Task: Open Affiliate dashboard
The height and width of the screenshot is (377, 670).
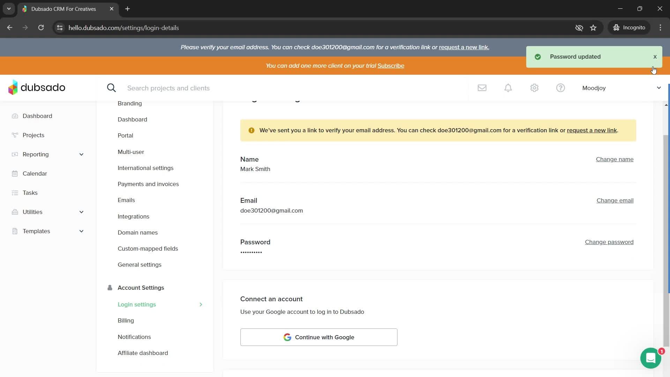Action: pyautogui.click(x=143, y=353)
